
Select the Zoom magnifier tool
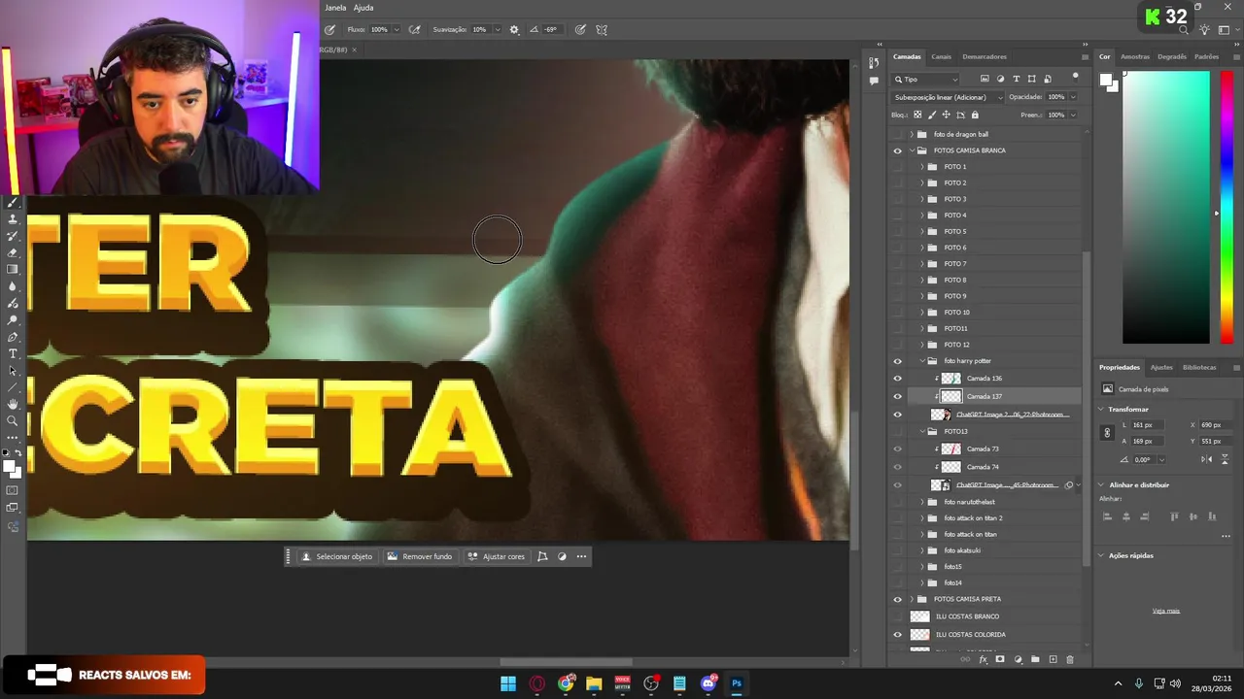coord(13,420)
